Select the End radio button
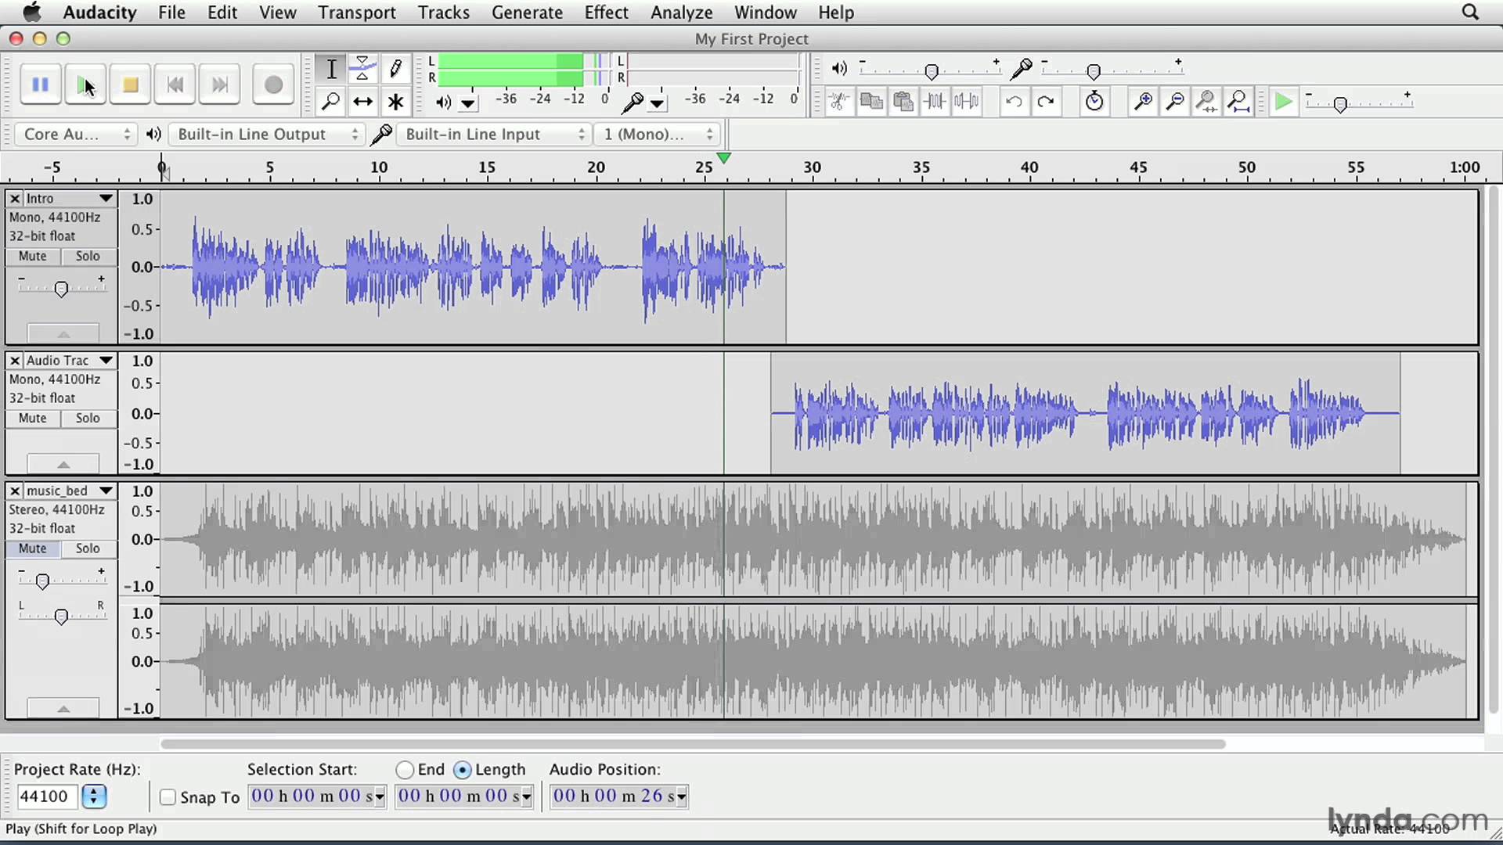Viewport: 1503px width, 845px height. (x=405, y=770)
